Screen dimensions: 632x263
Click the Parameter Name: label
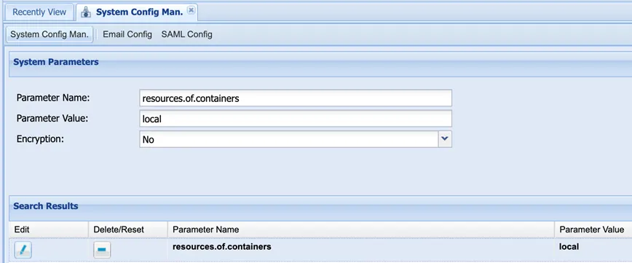coord(53,98)
